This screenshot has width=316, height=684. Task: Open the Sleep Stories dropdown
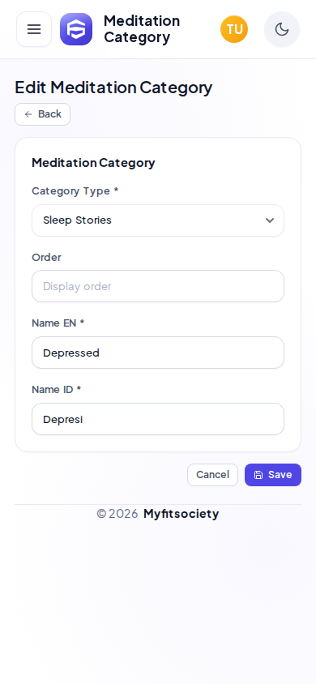coord(158,220)
